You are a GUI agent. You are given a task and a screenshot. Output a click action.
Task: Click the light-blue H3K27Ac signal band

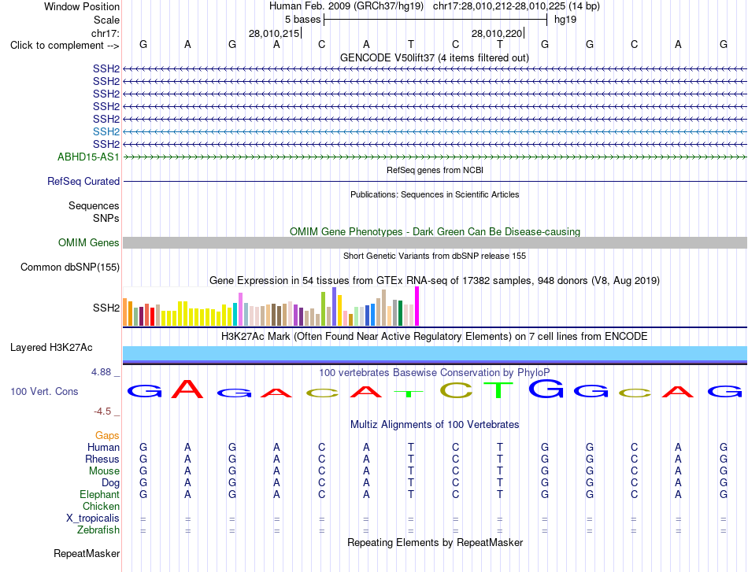tap(435, 353)
